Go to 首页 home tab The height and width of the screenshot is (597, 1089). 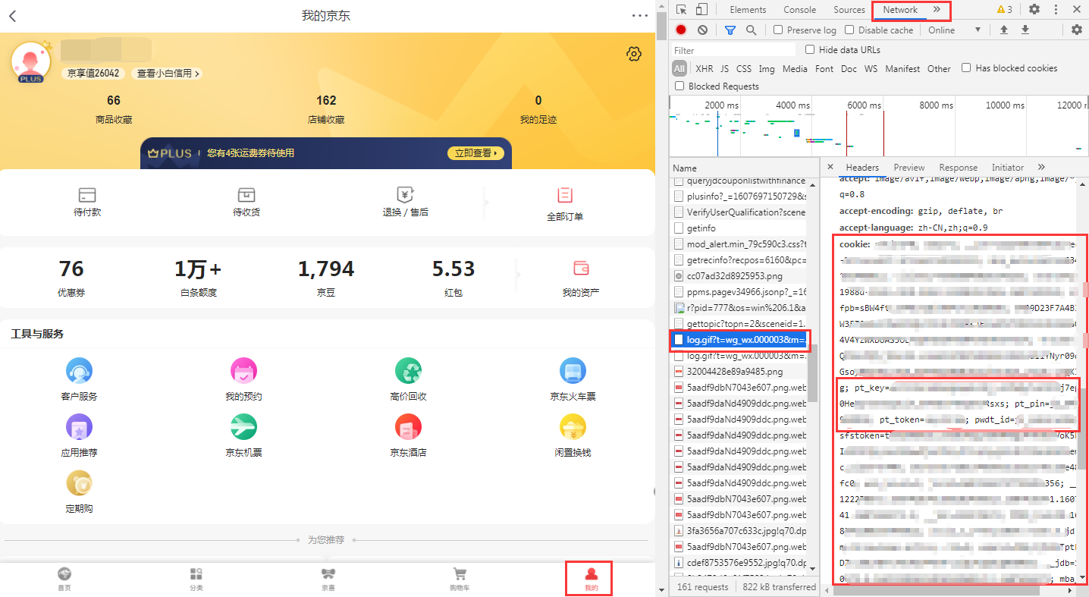coord(64,579)
